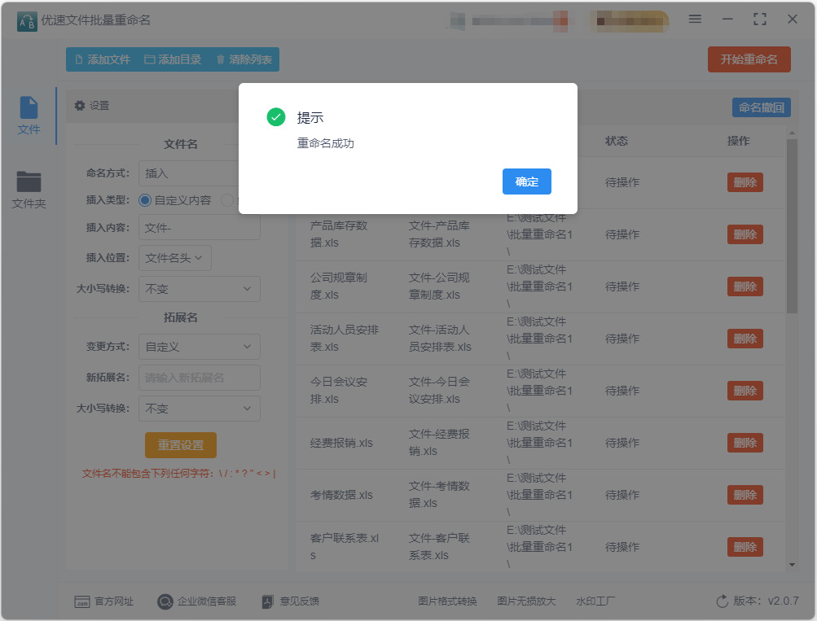
Task: Click the green success checkmark icon
Action: tap(275, 117)
